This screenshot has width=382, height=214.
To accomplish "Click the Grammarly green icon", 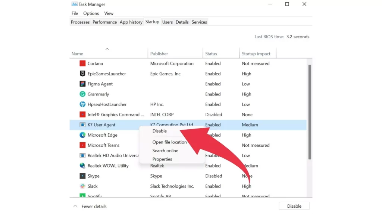I will coord(82,94).
